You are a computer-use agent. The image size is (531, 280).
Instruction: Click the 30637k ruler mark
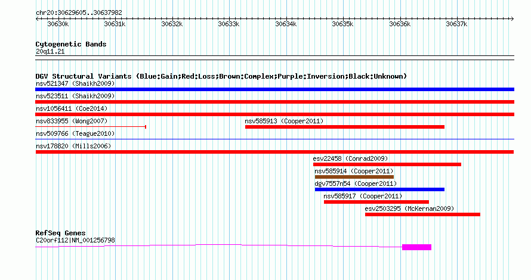pyautogui.click(x=457, y=24)
